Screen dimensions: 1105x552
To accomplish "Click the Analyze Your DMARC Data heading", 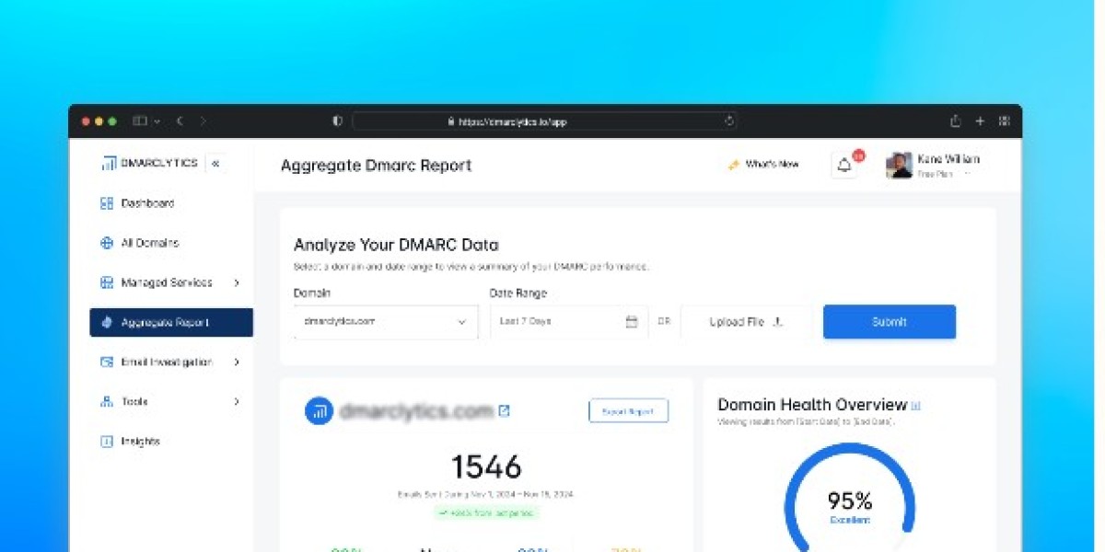I will [396, 245].
